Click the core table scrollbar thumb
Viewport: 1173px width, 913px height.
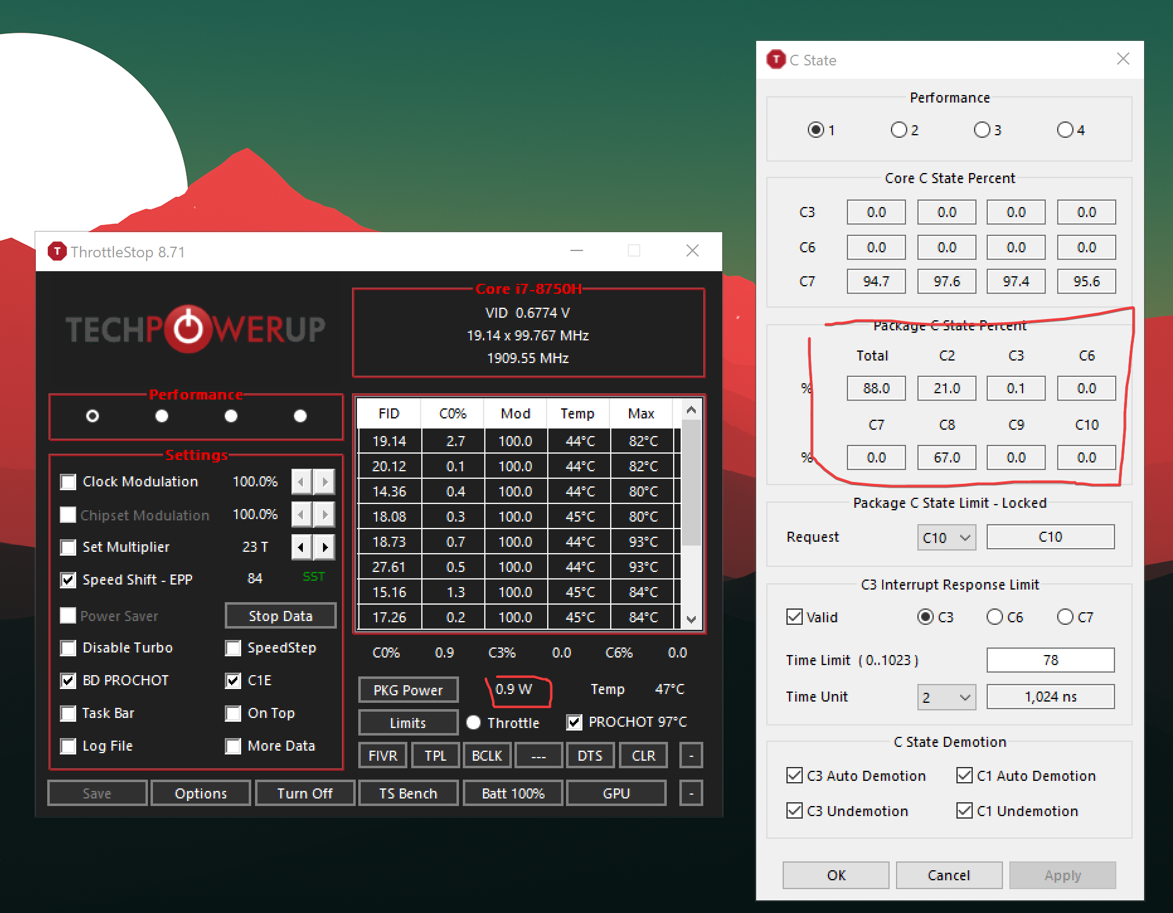coord(691,483)
